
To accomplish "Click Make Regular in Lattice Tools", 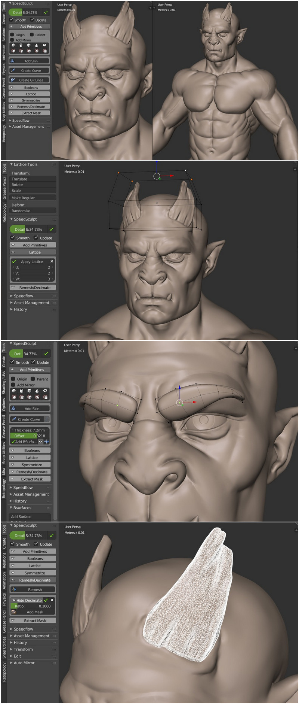I will click(33, 198).
